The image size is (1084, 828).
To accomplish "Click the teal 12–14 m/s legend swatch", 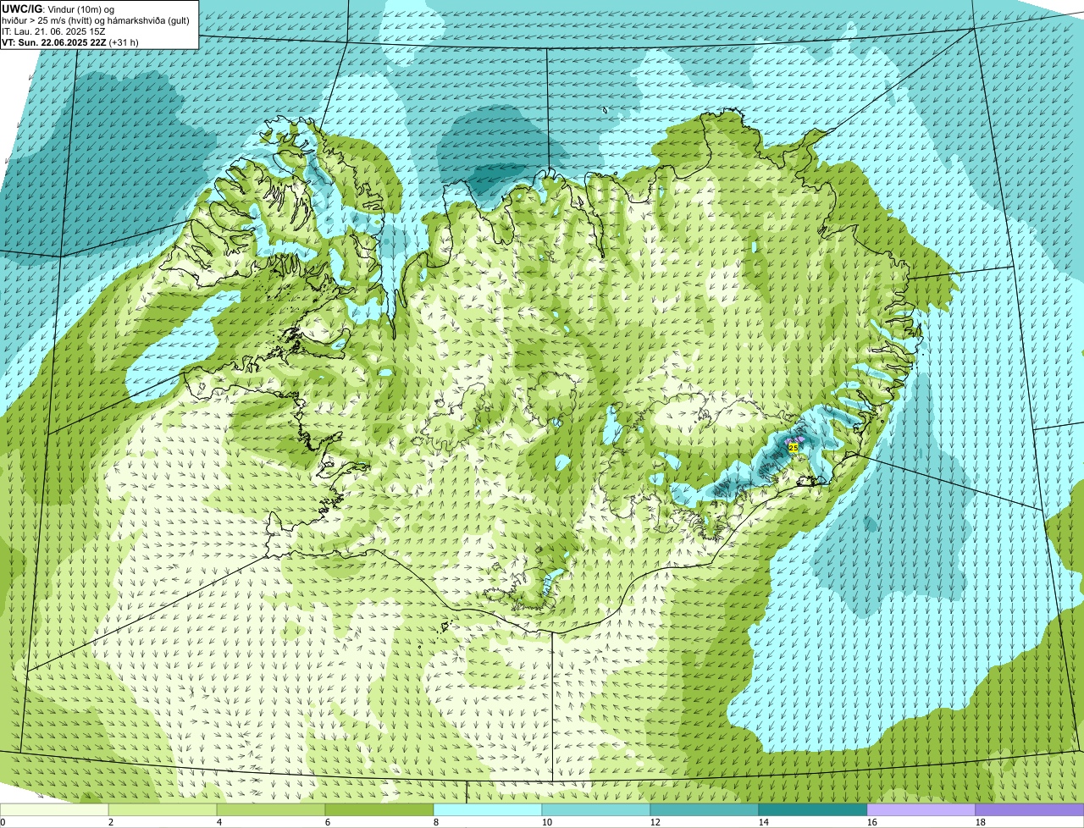I will coord(705,810).
